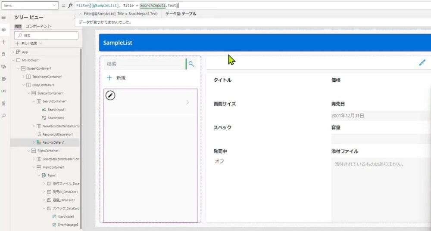Click the circled pencil icon in the gallery
Viewport: 431px width, 231px height.
coord(110,95)
